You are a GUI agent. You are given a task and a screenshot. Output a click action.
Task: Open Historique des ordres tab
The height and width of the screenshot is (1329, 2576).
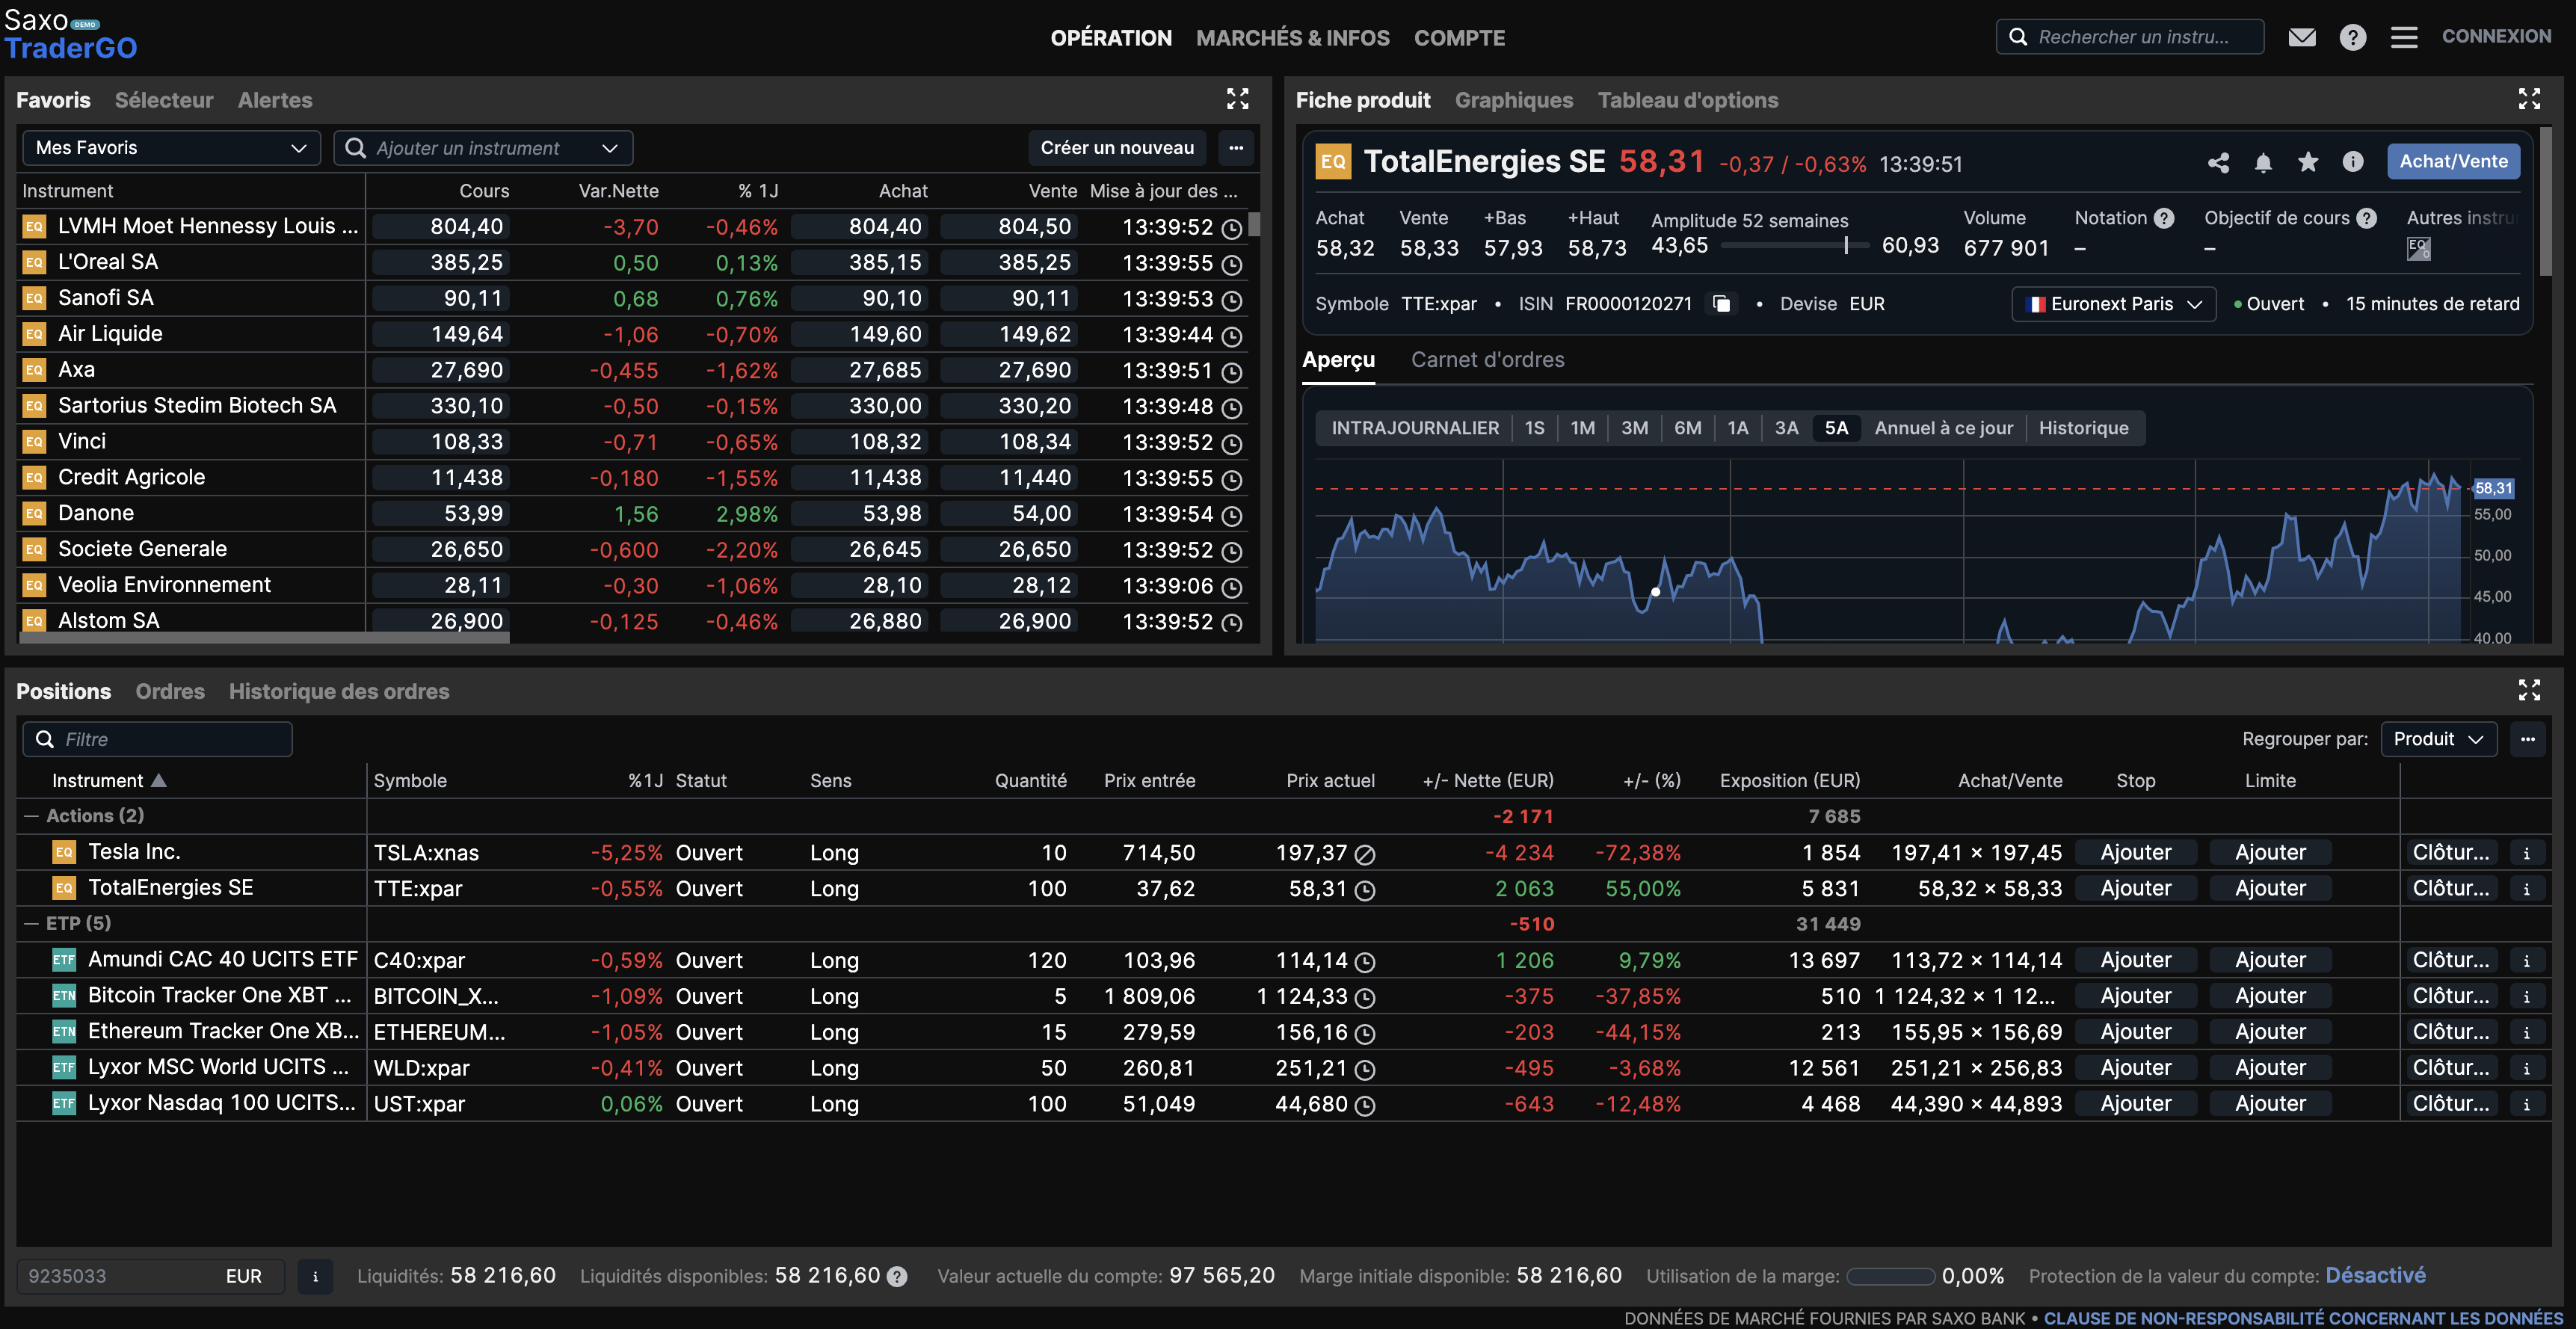click(x=339, y=691)
